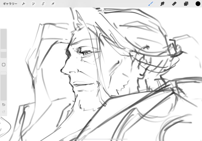Image resolution: width=202 pixels, height=141 pixels.
Task: Select the Smudge tool
Action: (162, 4)
